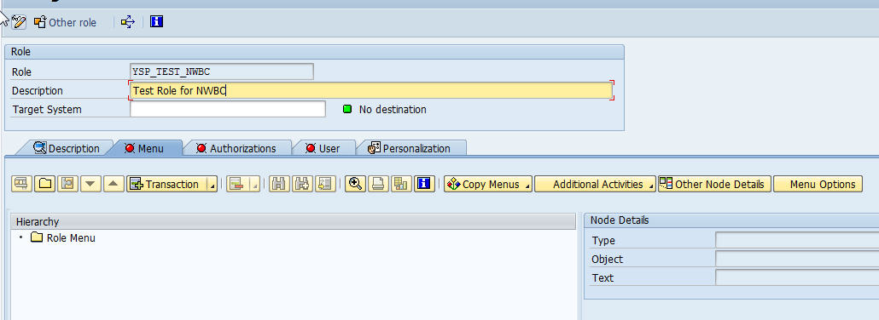Open the Transaction button dropdown arrow
Image resolution: width=879 pixels, height=320 pixels.
pos(212,184)
